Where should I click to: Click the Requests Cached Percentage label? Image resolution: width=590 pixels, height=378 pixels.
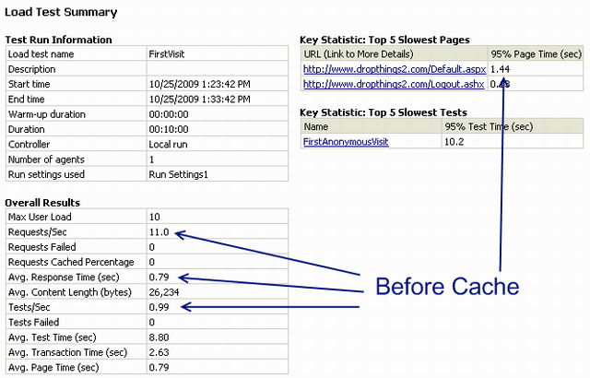(71, 262)
